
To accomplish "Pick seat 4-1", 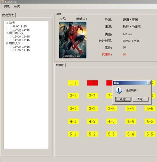I will coord(73,121).
